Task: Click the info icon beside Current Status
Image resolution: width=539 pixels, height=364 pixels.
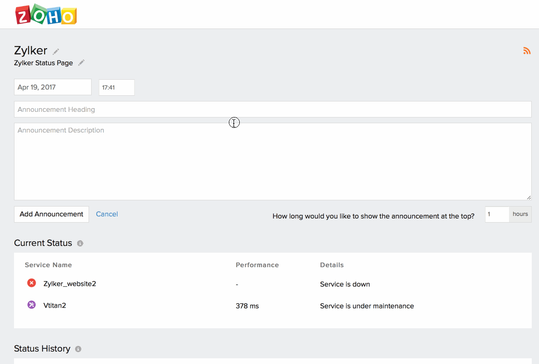Action: coord(79,243)
